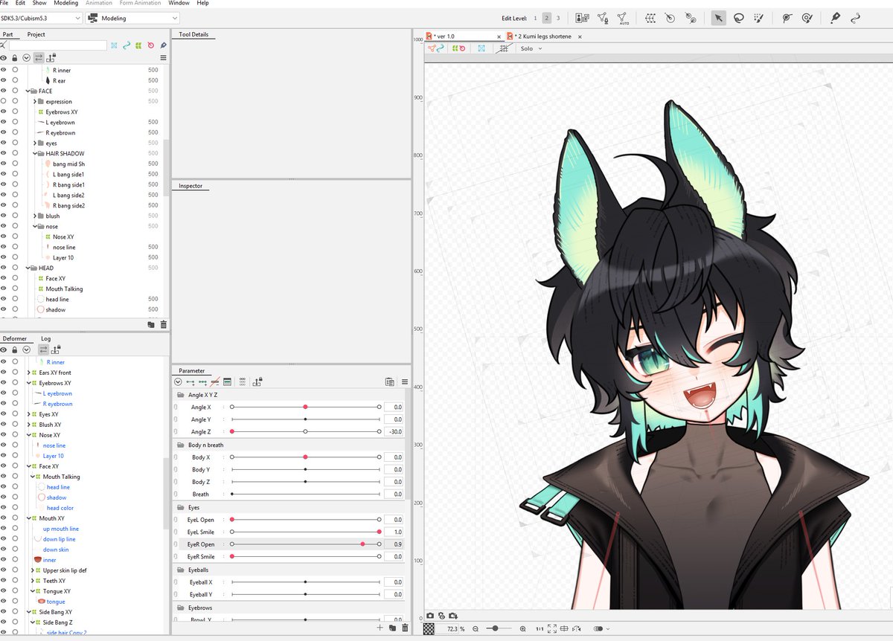Toggle the checkerboard background icon
Screen dimensions: 893x641
(429, 628)
